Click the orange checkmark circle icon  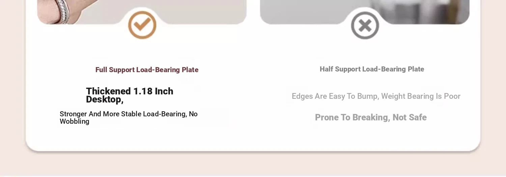[142, 25]
